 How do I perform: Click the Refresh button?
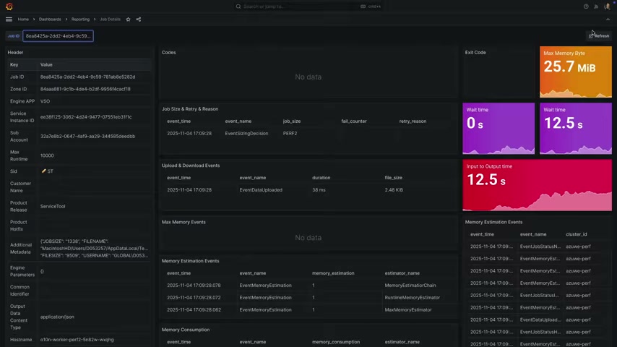(599, 36)
